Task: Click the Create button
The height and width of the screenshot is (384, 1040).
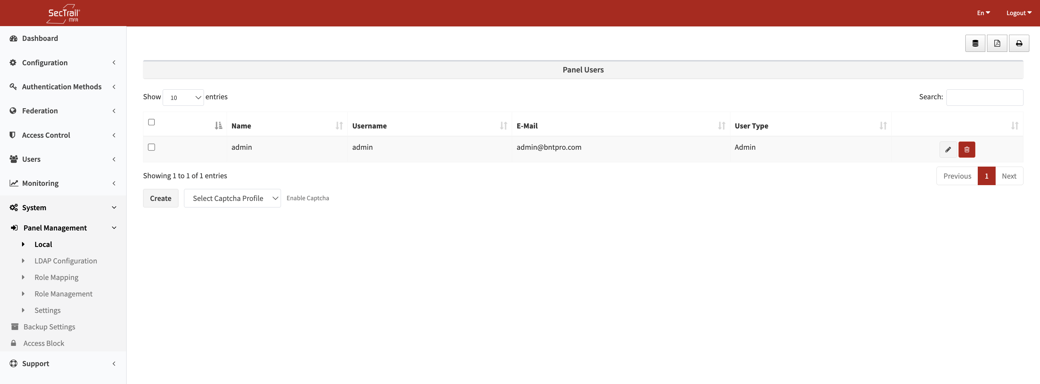Action: coord(160,199)
